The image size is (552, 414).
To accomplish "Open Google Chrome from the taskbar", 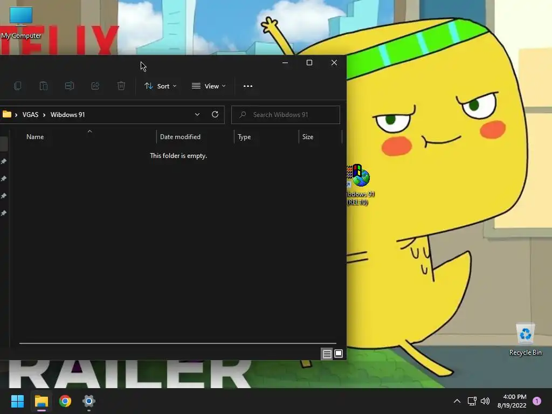I will click(x=65, y=401).
